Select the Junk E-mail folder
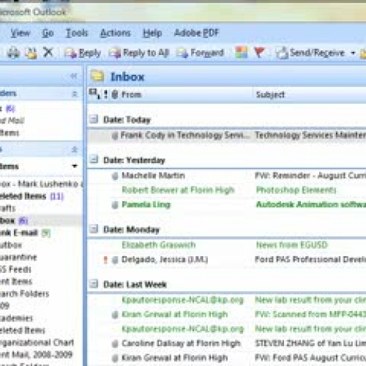The image size is (366, 366). [x=25, y=233]
